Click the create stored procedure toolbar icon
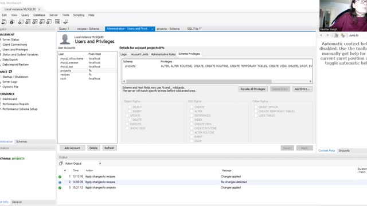Screen dimensions: 367x206 pos(42,22)
